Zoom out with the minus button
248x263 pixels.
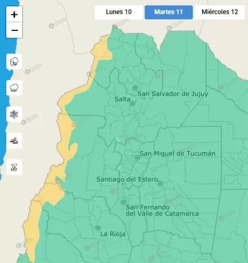(x=14, y=30)
